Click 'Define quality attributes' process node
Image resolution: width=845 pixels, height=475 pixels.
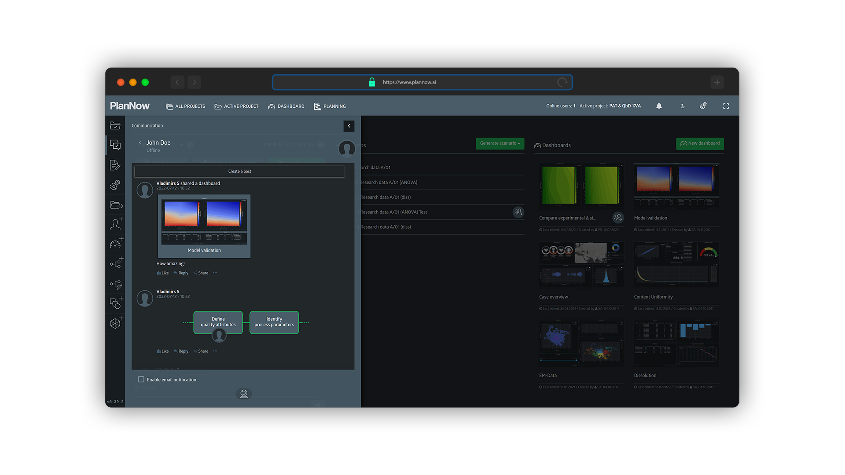pos(218,322)
